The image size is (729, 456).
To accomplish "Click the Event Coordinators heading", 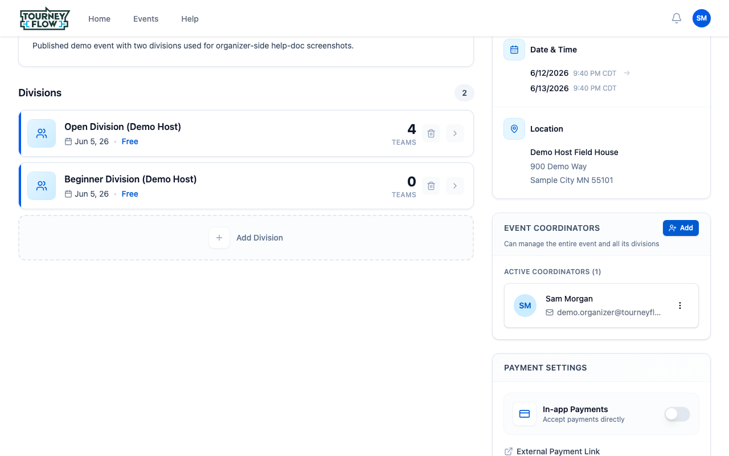I will pos(552,228).
